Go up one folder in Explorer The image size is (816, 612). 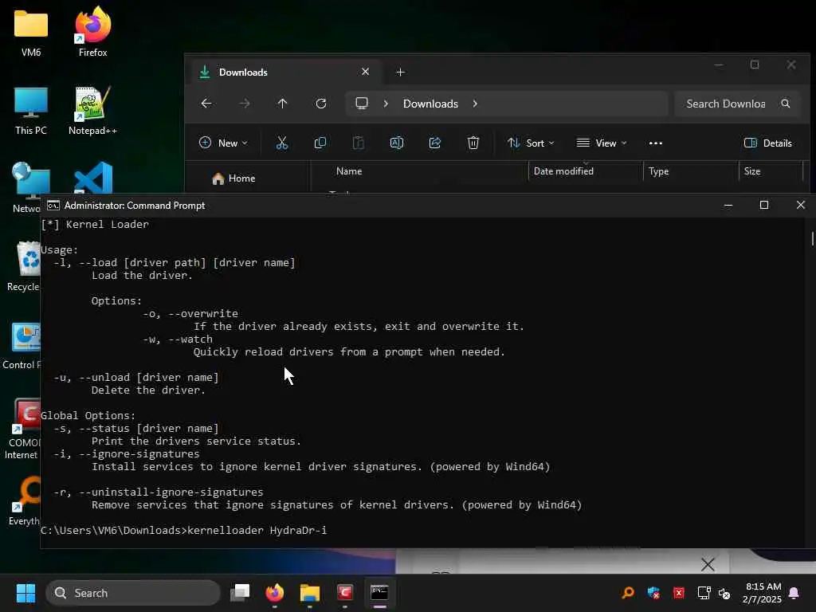click(283, 104)
